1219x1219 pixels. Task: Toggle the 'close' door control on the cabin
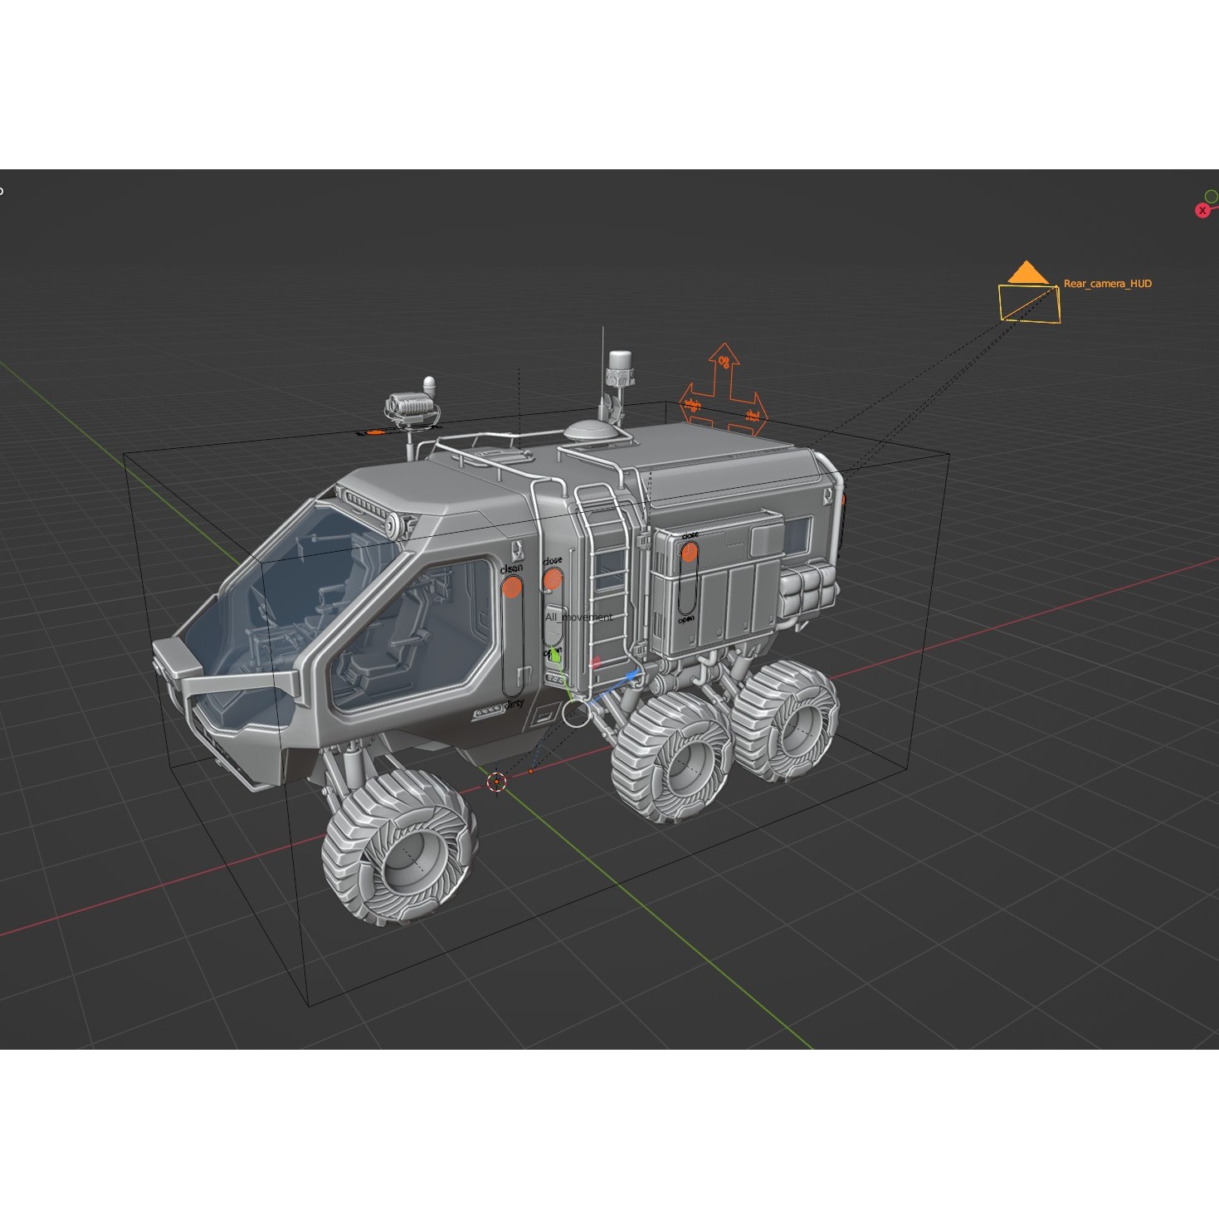[552, 579]
